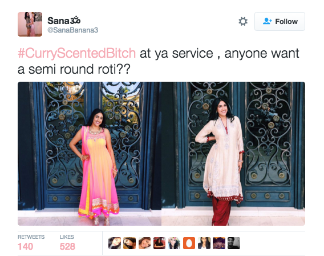View the 140 retweets list
324x256 pixels.
pos(31,243)
